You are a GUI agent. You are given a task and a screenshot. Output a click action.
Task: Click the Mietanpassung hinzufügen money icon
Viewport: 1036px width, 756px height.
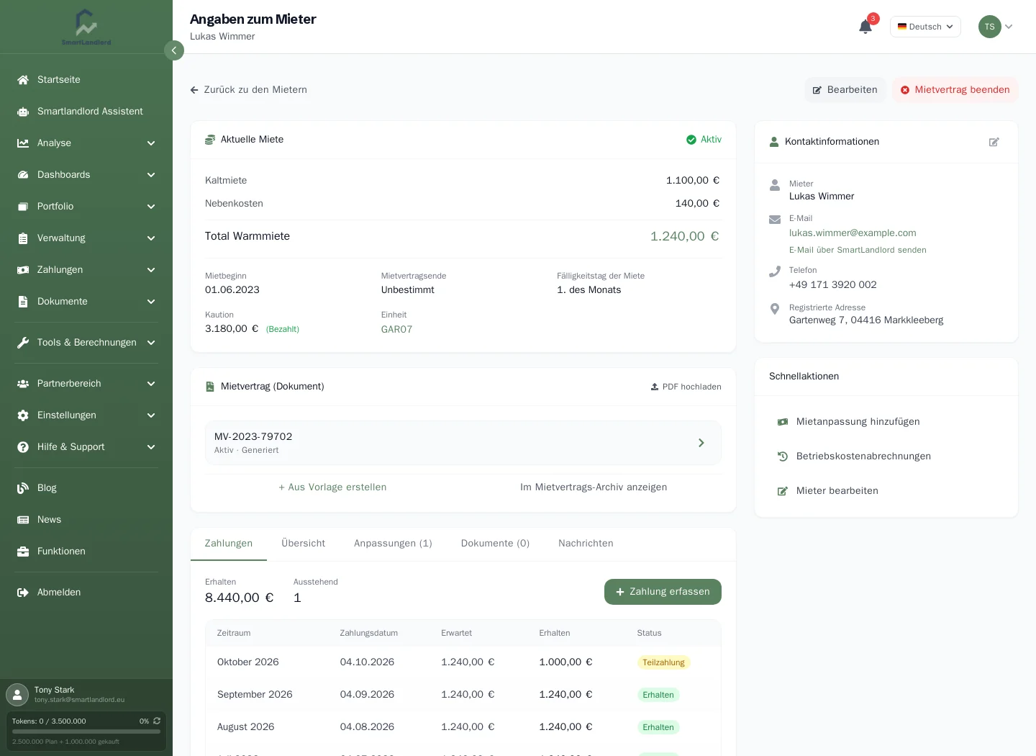coord(783,422)
